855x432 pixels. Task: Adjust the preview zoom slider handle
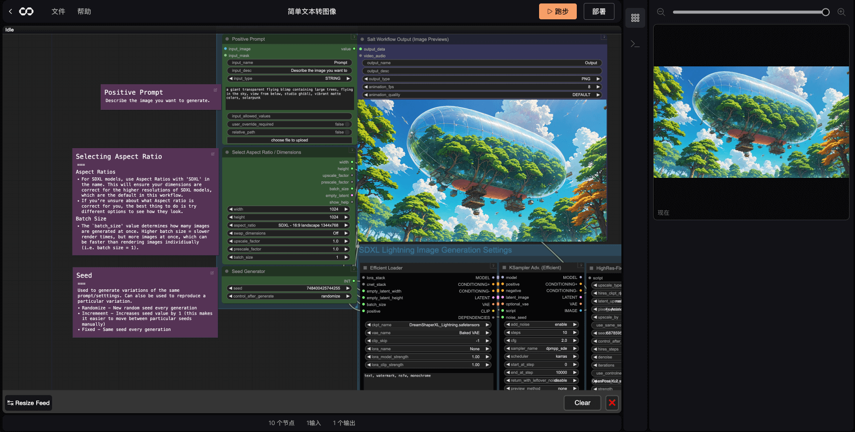pos(825,12)
